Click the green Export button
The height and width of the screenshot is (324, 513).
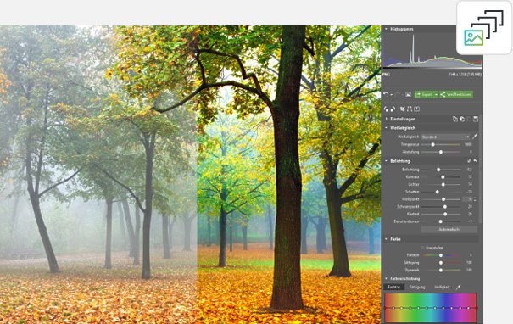(x=424, y=95)
